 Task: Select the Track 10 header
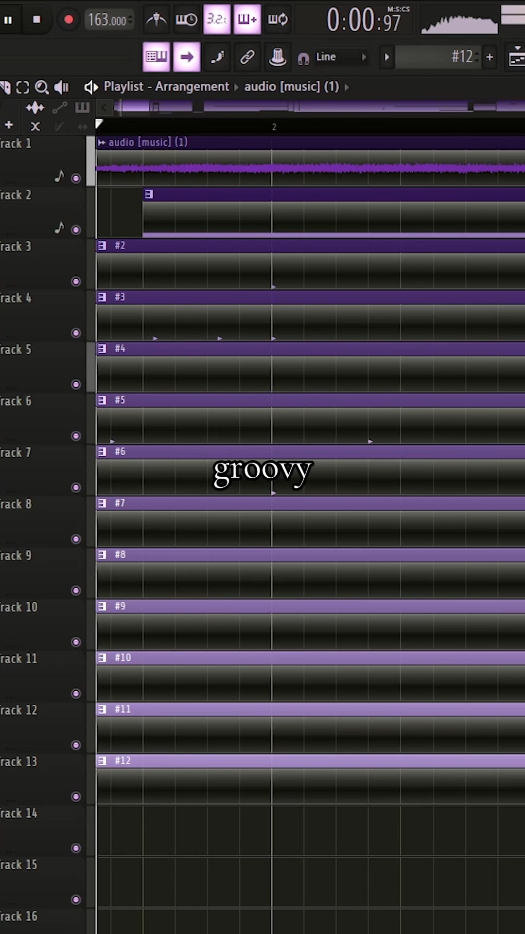pos(43,625)
